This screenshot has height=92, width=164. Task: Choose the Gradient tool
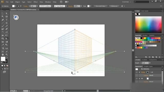point(6,42)
